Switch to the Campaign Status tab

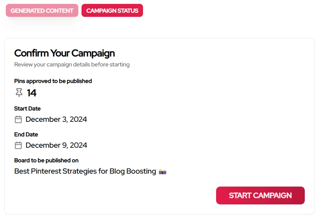tap(112, 10)
